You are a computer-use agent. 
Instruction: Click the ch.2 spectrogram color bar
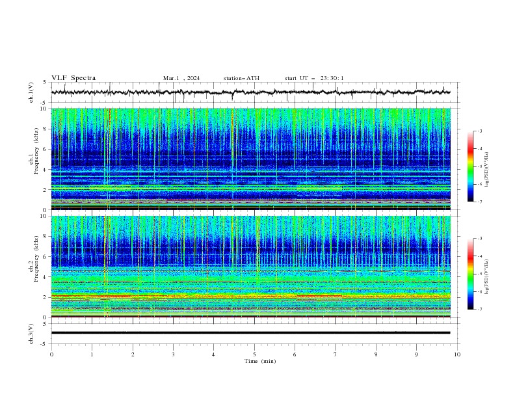pos(470,274)
